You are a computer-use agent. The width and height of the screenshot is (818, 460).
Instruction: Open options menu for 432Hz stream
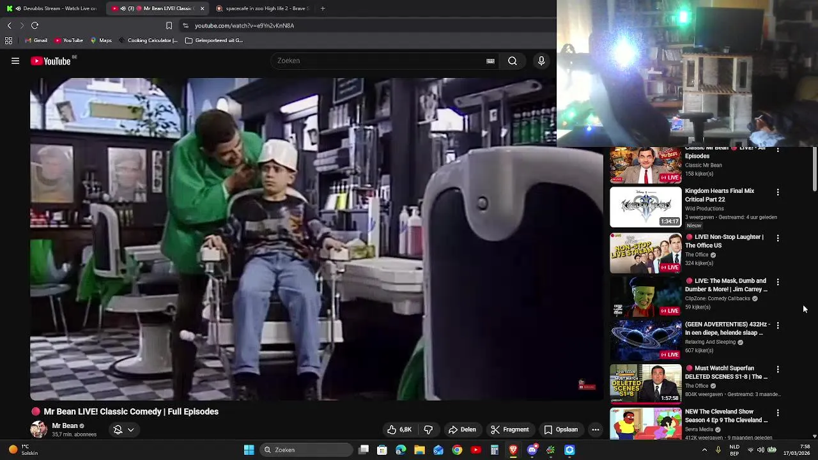[778, 325]
